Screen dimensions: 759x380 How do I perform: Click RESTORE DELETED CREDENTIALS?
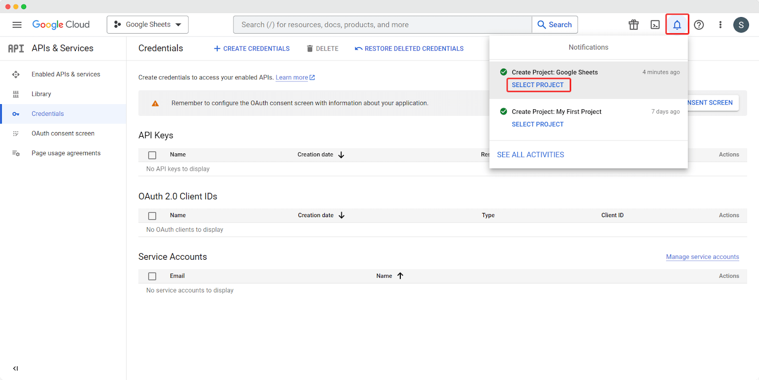[409, 49]
